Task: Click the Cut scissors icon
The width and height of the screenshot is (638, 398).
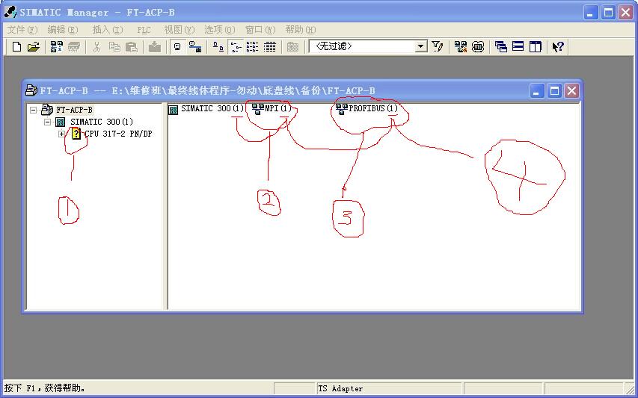Action: (96, 47)
